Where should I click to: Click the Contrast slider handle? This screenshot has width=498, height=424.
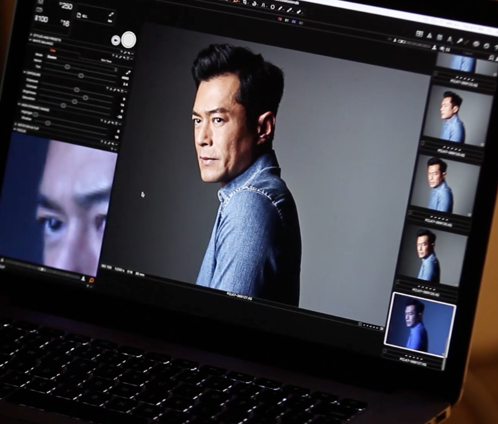85,98
